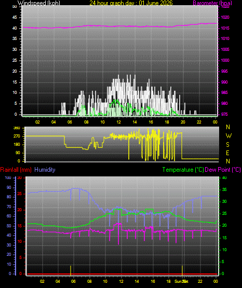Image resolution: width=242 pixels, height=288 pixels.
Task: Click '995' on the barometer axis
Action: pos(224,71)
